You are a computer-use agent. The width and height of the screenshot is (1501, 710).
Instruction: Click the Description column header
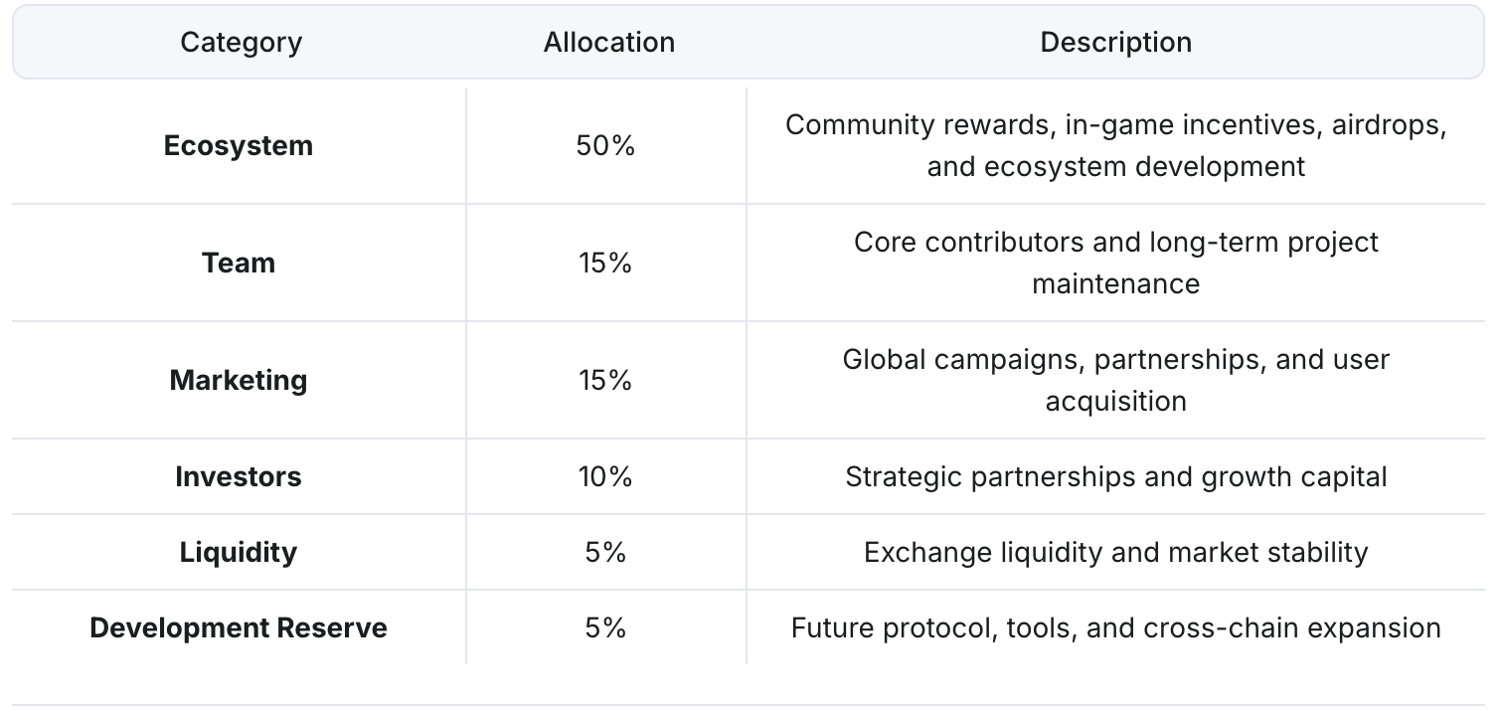(x=1115, y=43)
